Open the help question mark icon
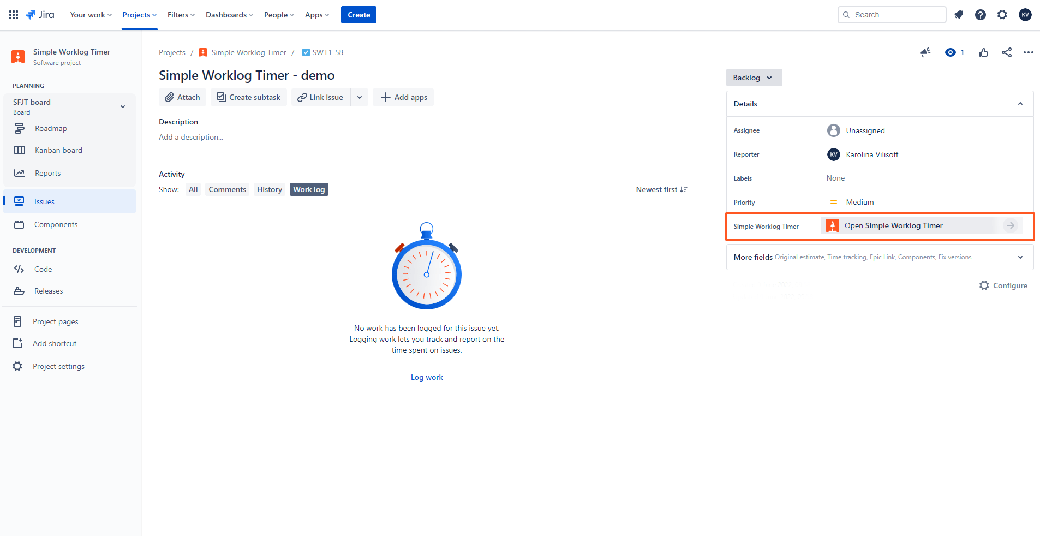 tap(981, 15)
